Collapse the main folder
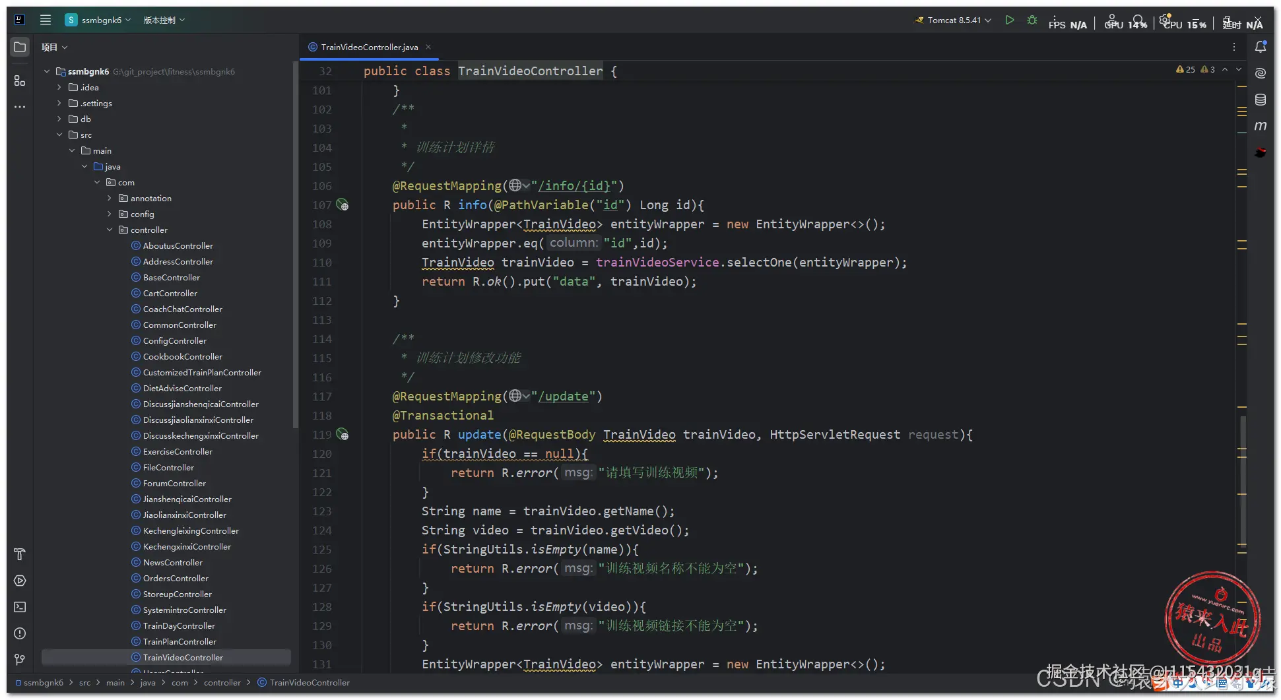 pyautogui.click(x=72, y=150)
